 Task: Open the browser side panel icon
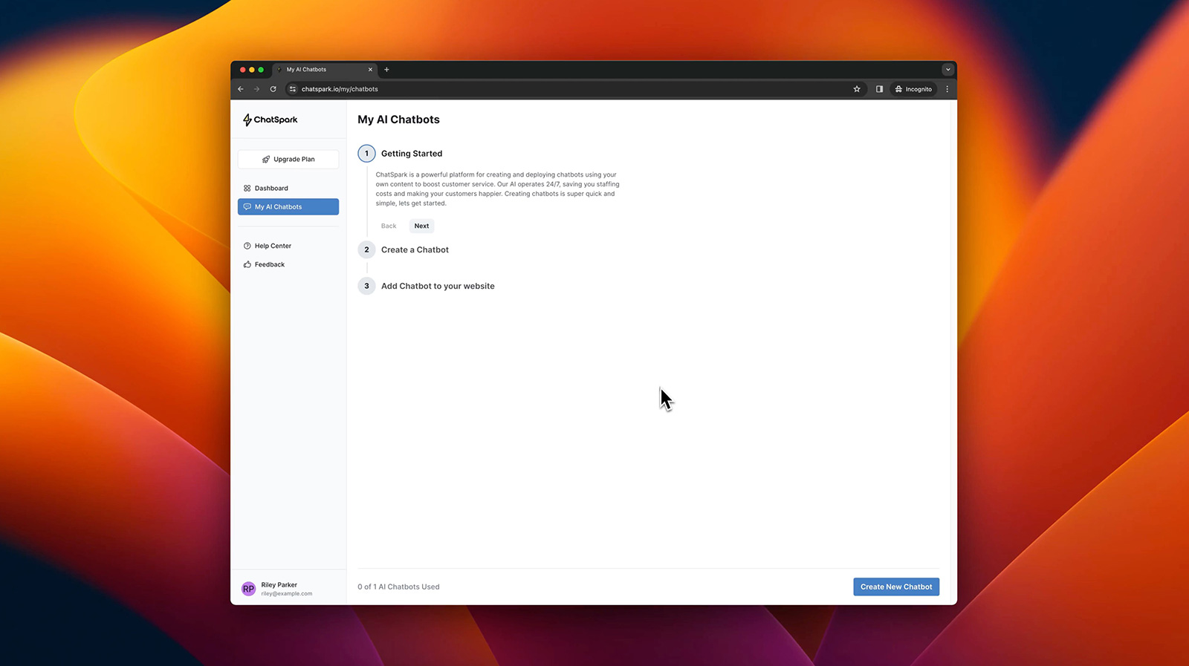879,89
